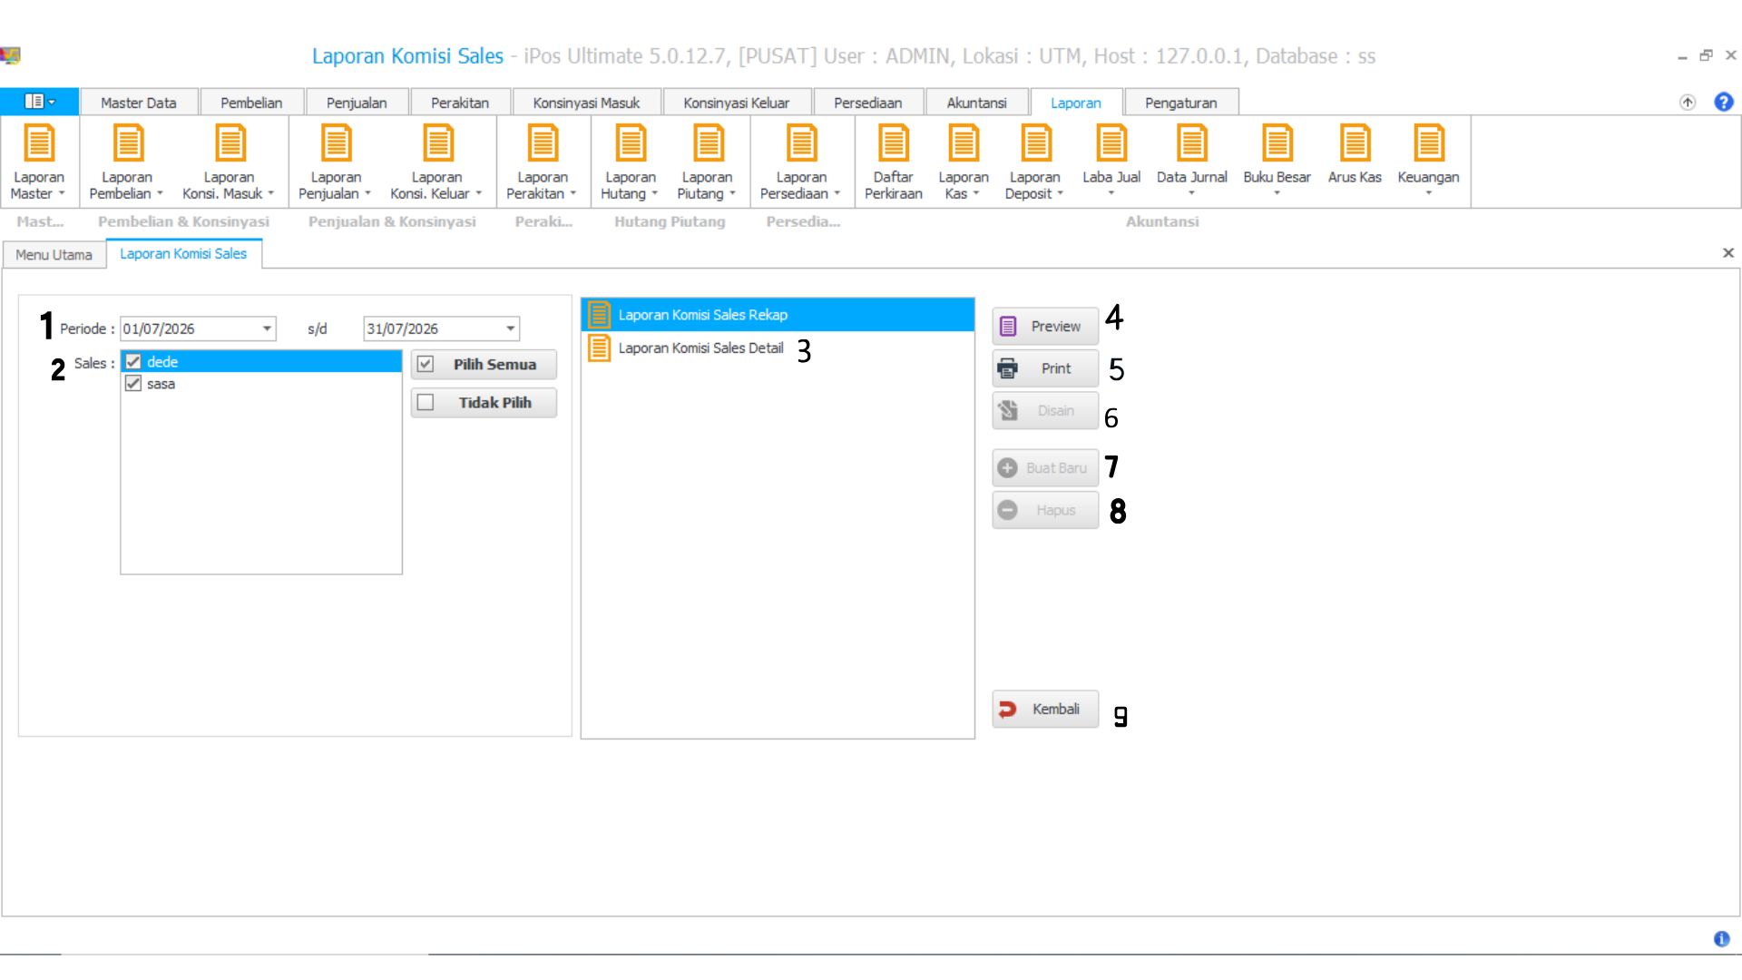This screenshot has width=1742, height=980.
Task: Switch to the Akuntansi ribbon tab
Action: pos(976,103)
